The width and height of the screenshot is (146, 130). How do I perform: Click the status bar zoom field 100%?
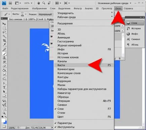pos(11,128)
